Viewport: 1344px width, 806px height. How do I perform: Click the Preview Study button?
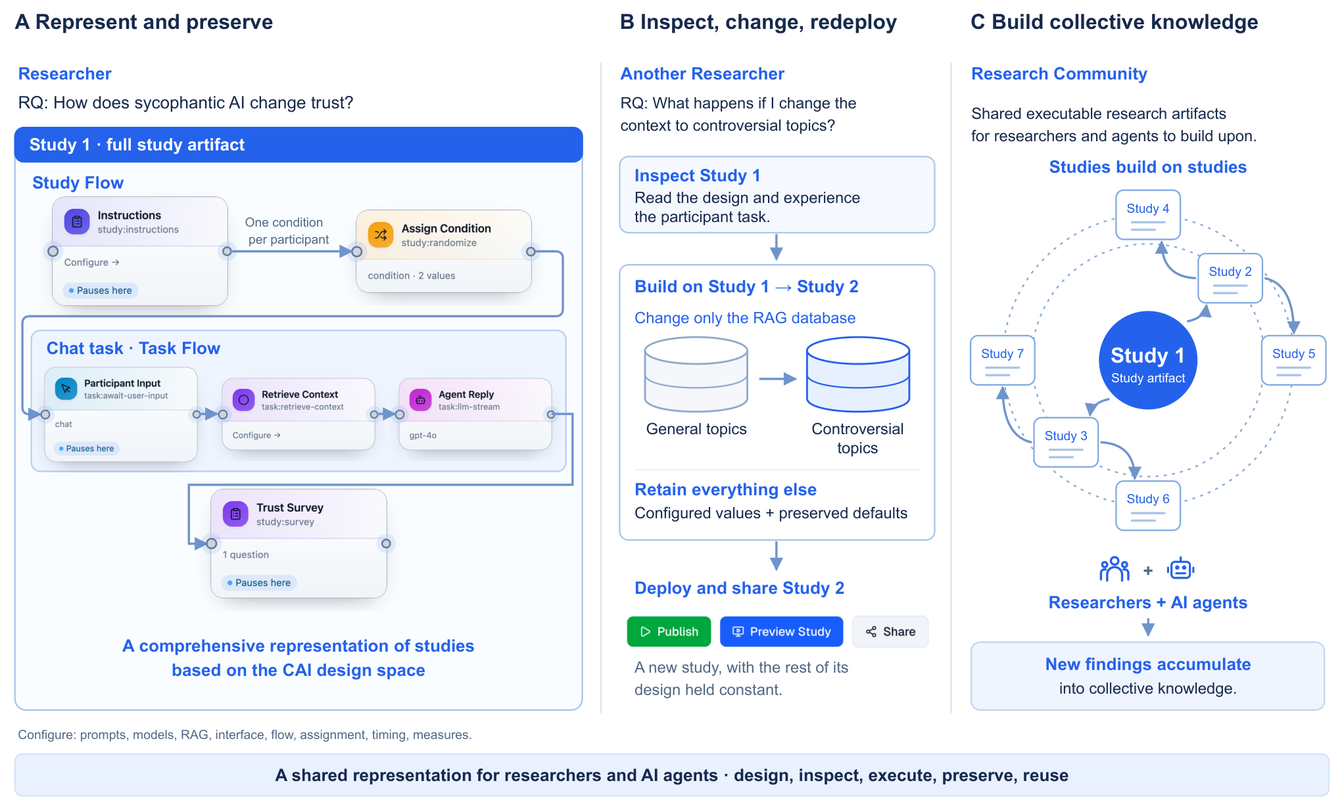click(781, 631)
